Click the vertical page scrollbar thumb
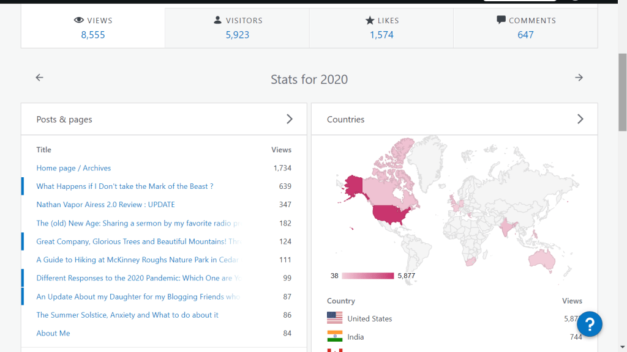Screen dimensions: 627x352 [x=622, y=92]
